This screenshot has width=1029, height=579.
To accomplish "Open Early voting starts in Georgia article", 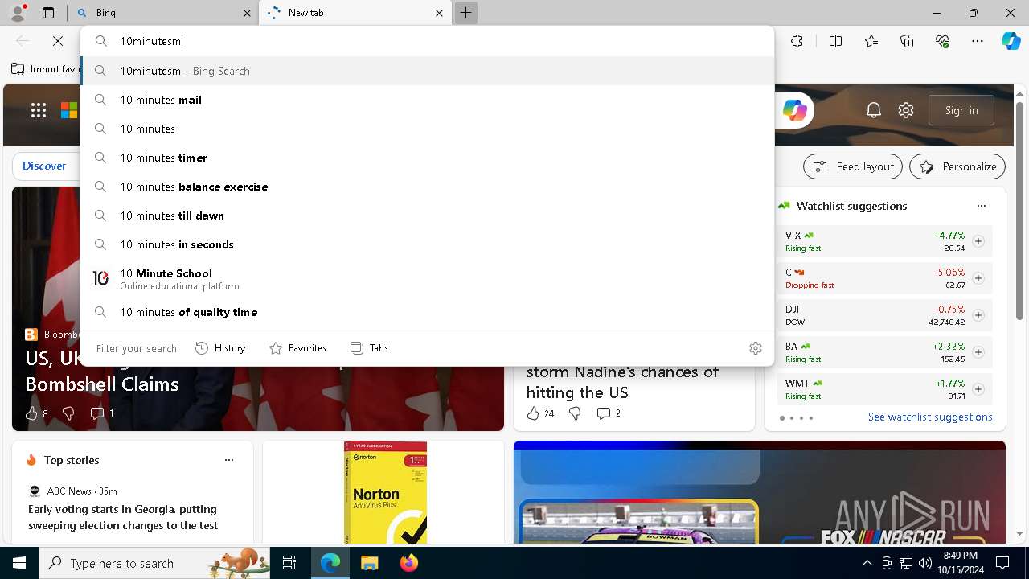I will [123, 517].
